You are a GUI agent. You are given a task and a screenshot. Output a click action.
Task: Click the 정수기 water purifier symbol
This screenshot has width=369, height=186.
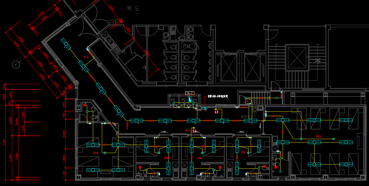pyautogui.click(x=255, y=109)
